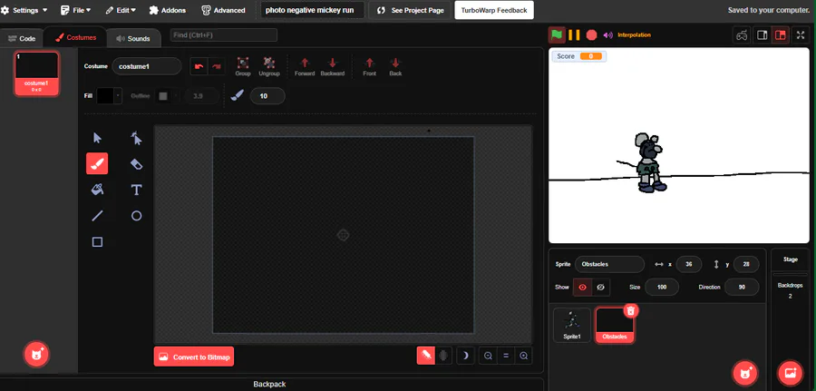The image size is (816, 391).
Task: Select the Rectangle tool
Action: [97, 241]
